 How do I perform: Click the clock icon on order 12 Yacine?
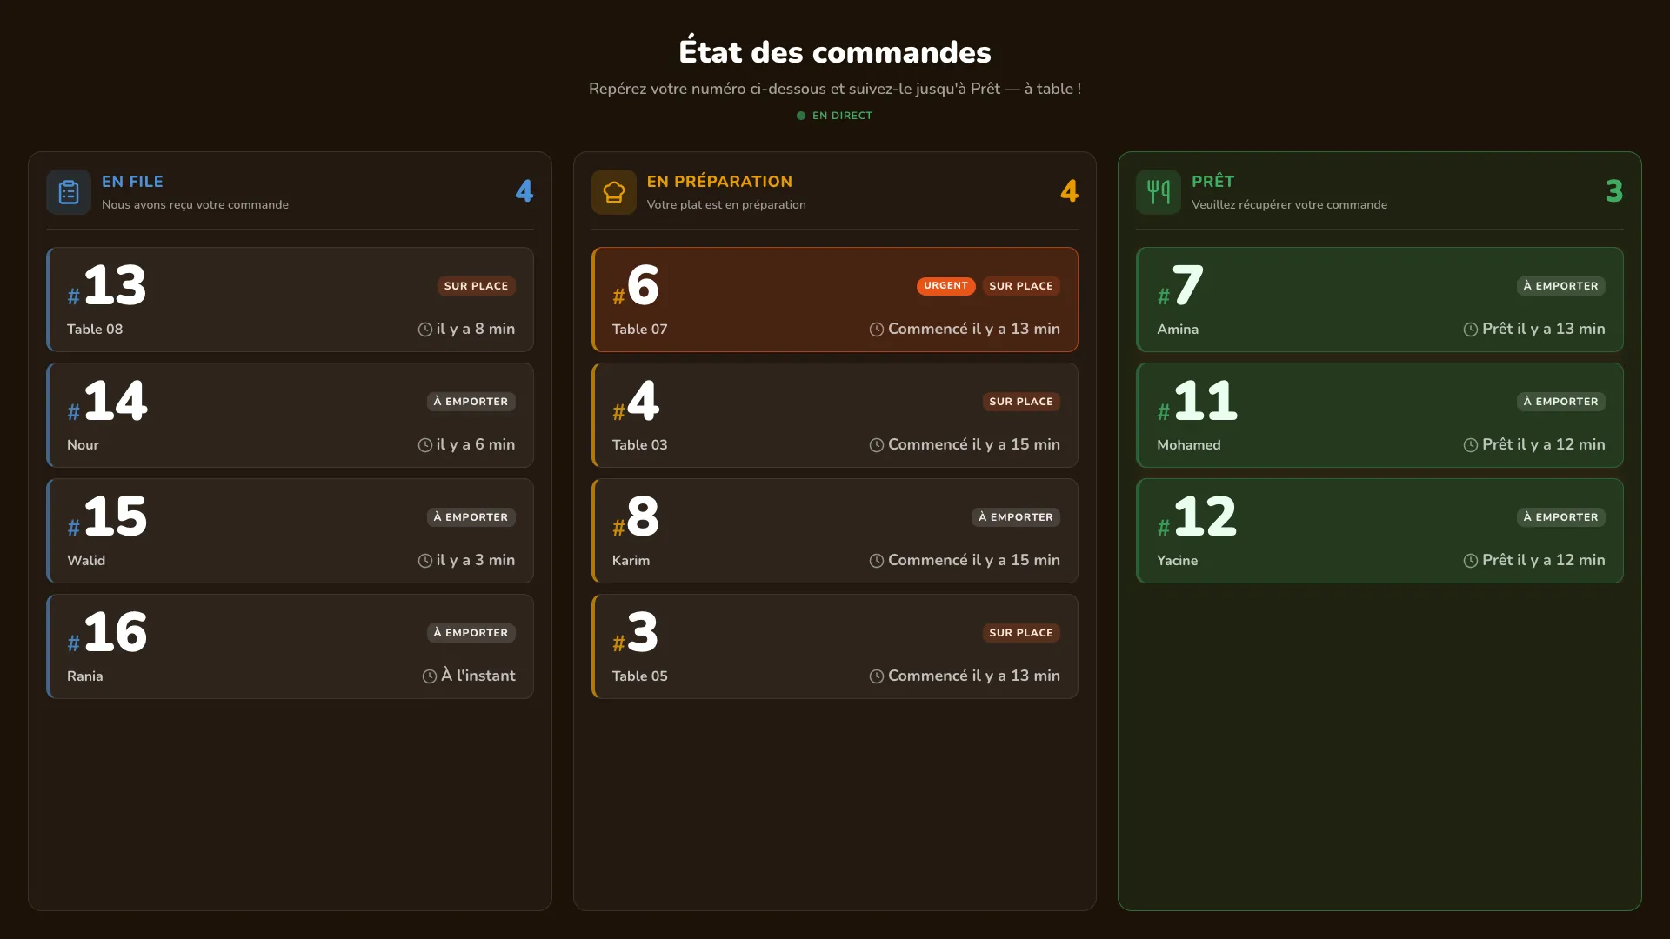[x=1471, y=561]
